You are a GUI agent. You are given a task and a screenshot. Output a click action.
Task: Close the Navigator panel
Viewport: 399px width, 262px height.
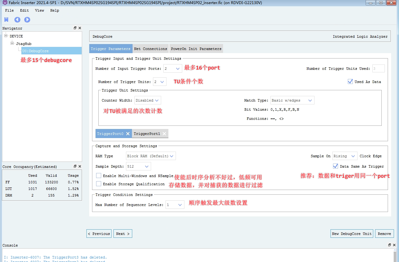pos(79,28)
